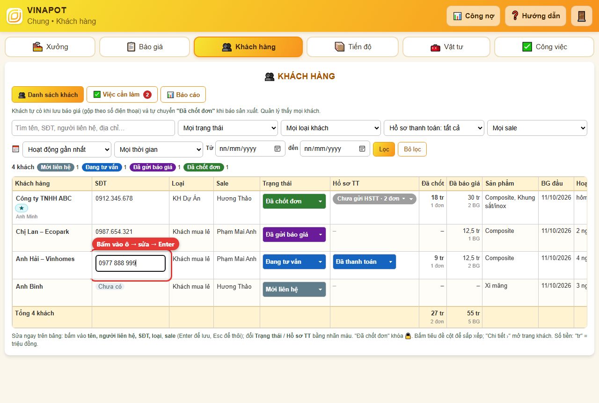Open the calendar picker in the đến date field
The height and width of the screenshot is (403, 599).
(362, 149)
